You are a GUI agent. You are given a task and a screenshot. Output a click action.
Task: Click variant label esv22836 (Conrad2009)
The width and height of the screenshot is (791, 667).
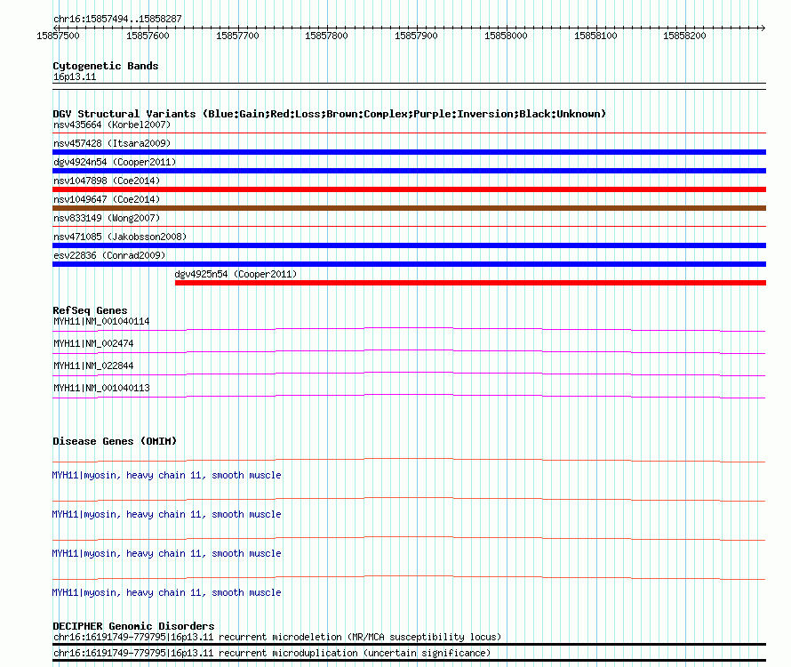pos(109,255)
